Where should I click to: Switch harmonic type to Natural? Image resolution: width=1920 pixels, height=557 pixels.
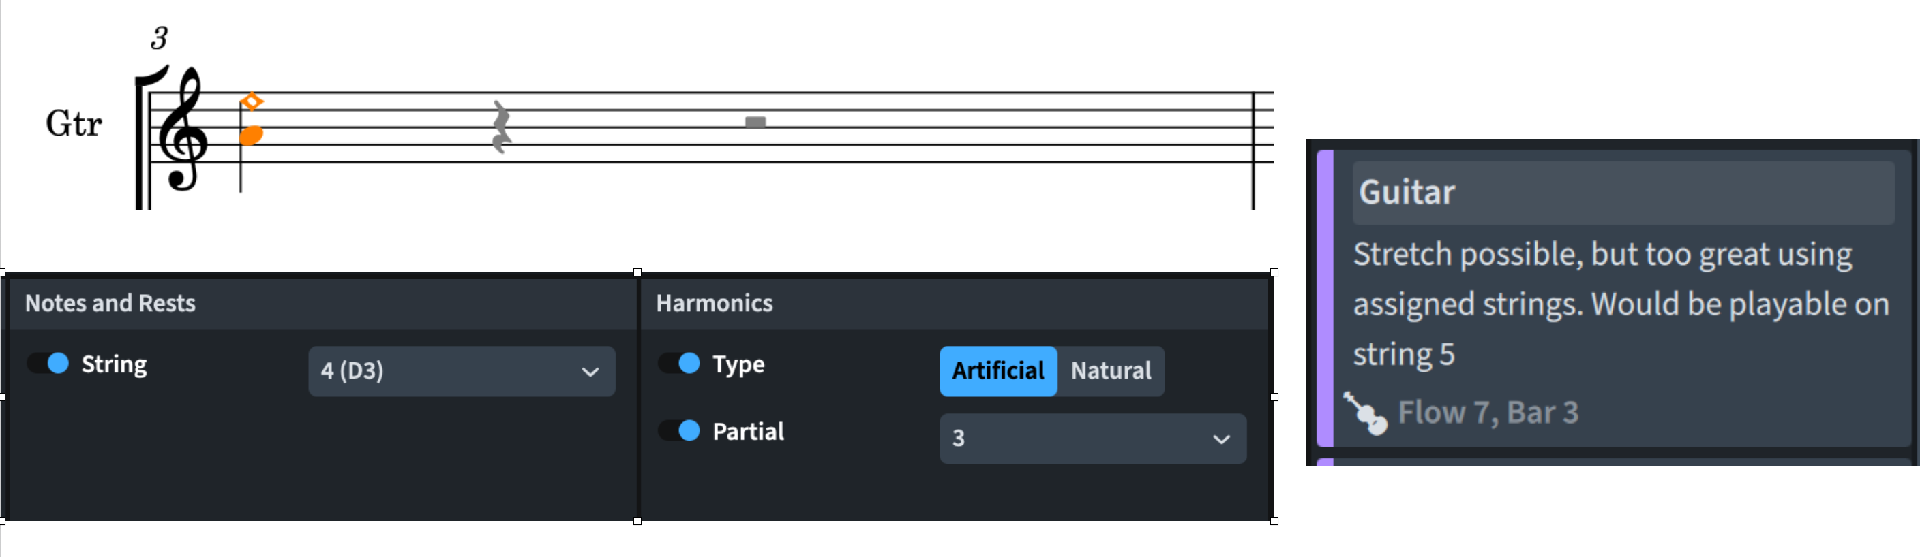(x=1111, y=371)
